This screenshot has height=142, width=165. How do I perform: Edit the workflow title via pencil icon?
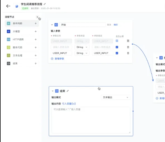click(x=45, y=4)
